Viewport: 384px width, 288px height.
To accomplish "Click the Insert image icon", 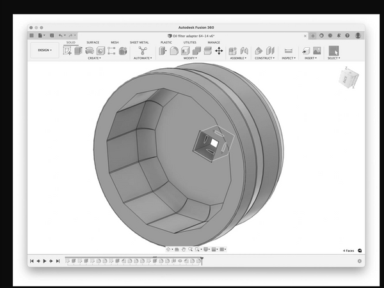I will tap(316, 50).
